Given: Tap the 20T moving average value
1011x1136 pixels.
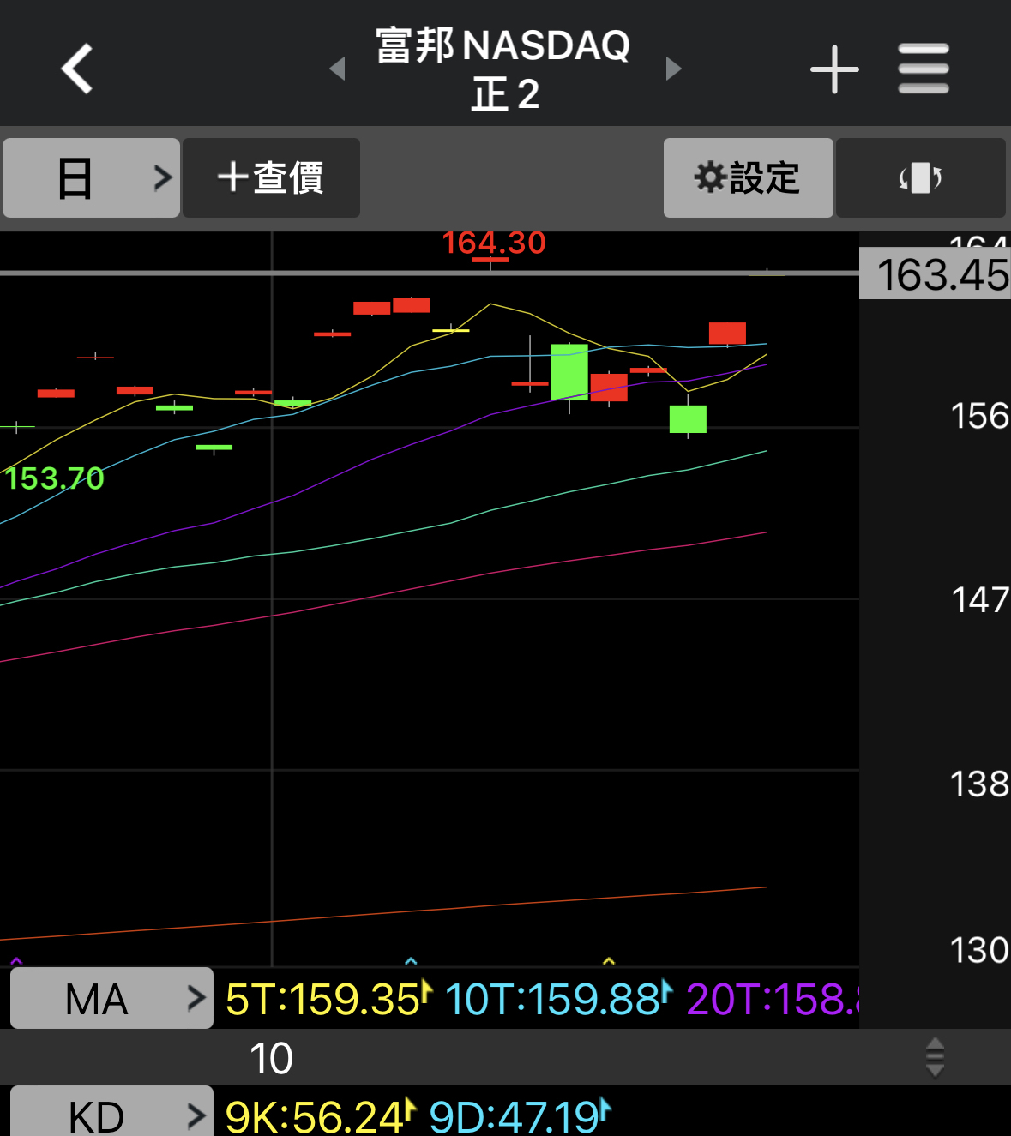Looking at the screenshot, I should (772, 999).
